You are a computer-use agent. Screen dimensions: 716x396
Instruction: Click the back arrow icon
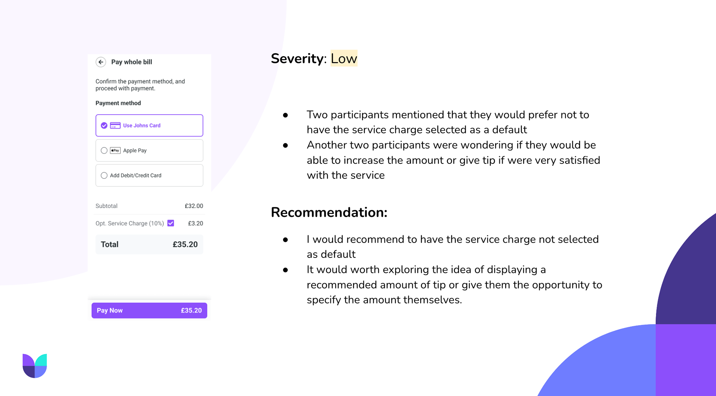(x=101, y=62)
